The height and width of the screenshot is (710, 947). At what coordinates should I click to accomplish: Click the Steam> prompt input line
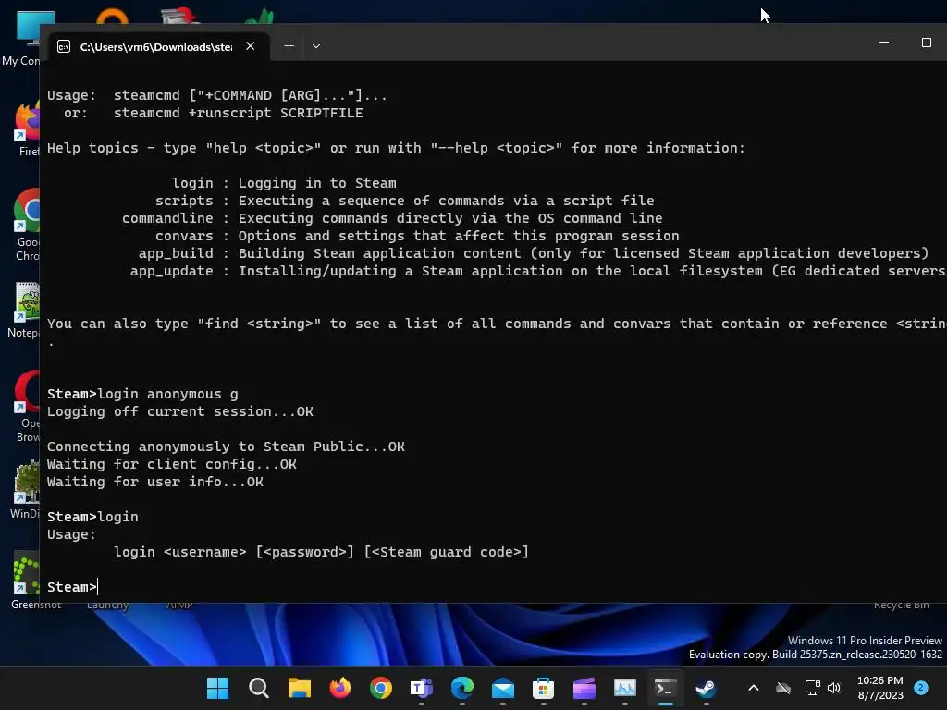[72, 587]
